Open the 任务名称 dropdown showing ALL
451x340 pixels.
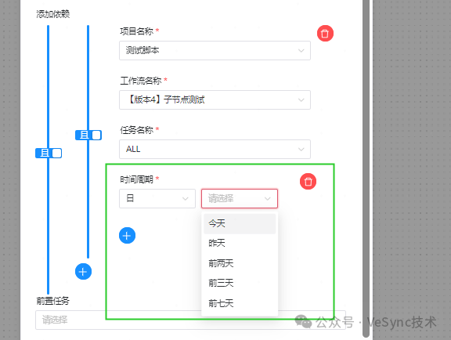point(215,149)
